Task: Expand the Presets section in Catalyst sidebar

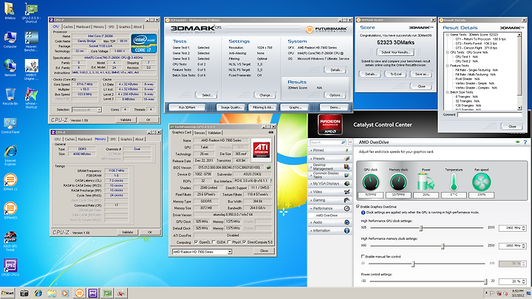Action: [330, 159]
